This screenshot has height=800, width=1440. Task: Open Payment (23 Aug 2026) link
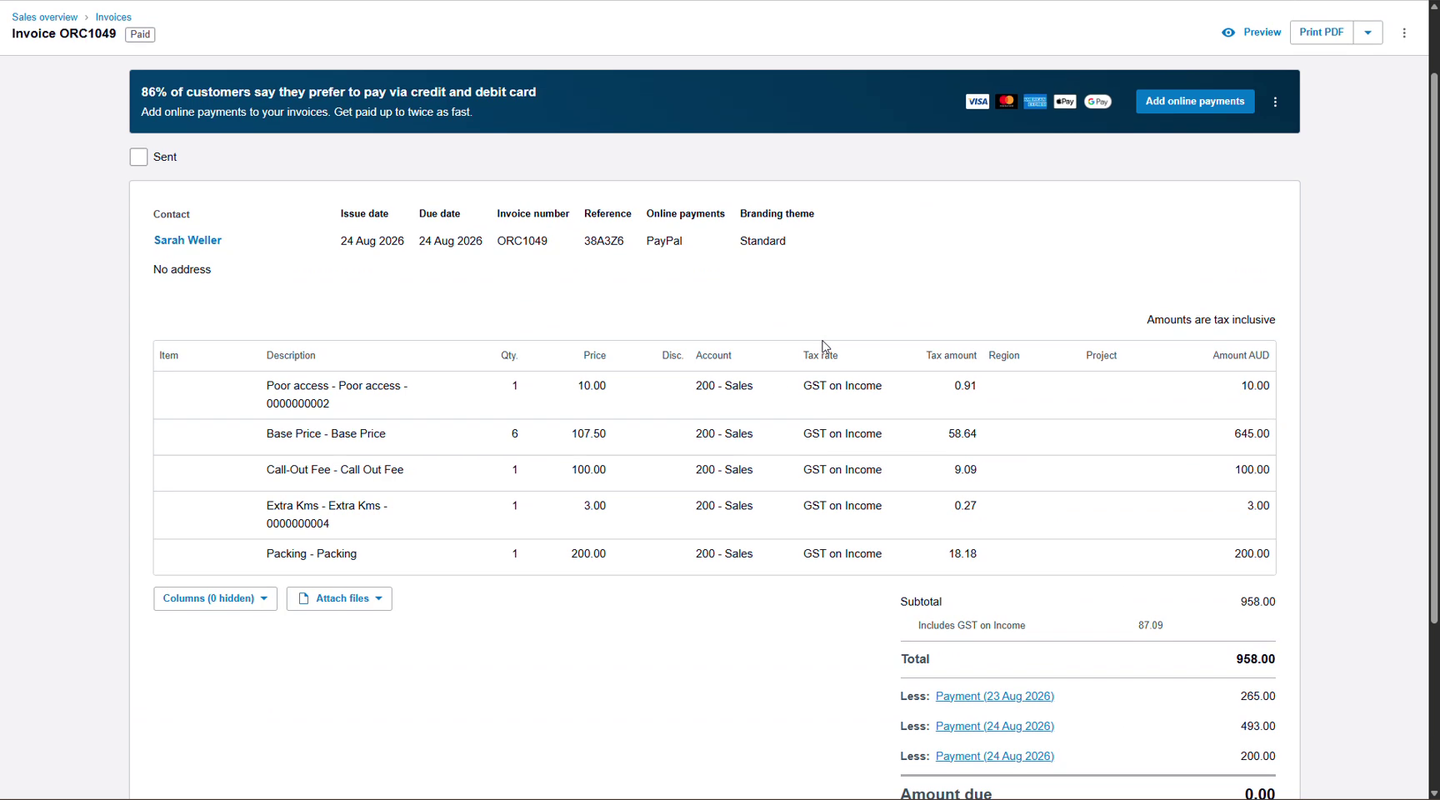[x=995, y=696]
